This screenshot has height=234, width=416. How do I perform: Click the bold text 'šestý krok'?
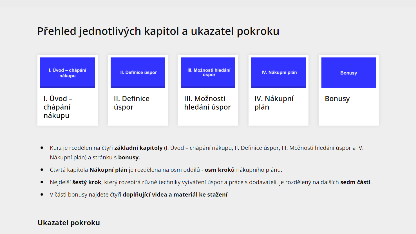[87, 182]
